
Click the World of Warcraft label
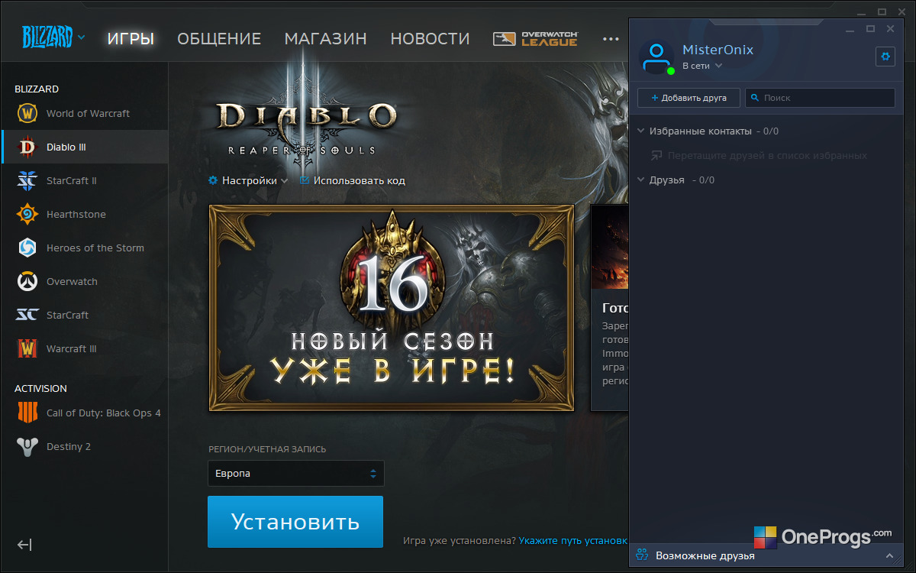[x=88, y=113]
